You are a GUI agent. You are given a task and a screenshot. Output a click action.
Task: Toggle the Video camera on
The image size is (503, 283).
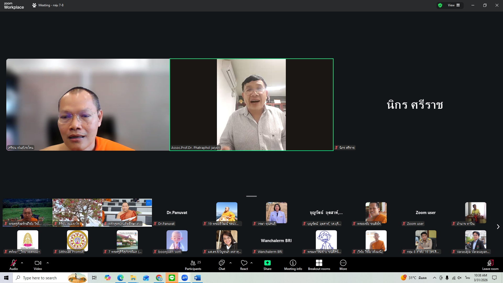38,265
